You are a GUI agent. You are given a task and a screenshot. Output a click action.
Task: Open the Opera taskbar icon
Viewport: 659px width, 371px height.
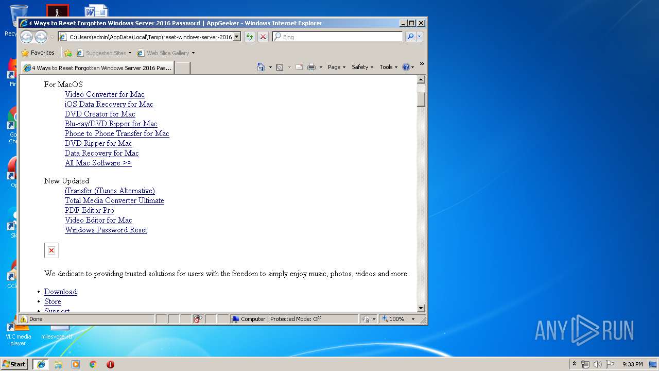click(x=110, y=364)
